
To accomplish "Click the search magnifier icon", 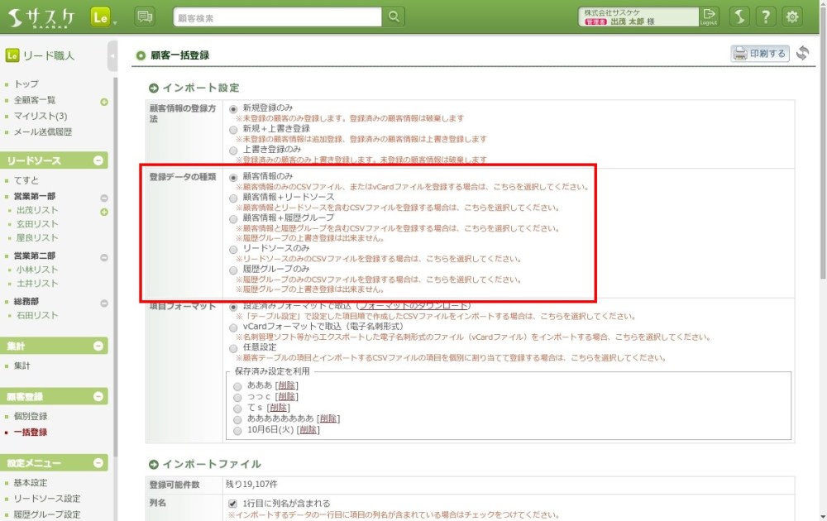I will click(394, 17).
